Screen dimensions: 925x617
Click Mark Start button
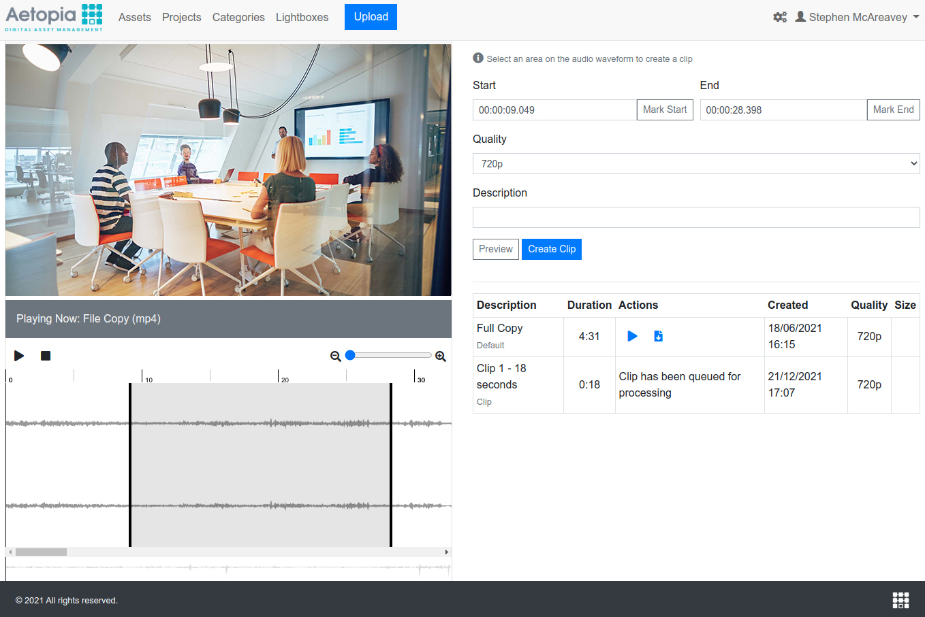point(664,110)
